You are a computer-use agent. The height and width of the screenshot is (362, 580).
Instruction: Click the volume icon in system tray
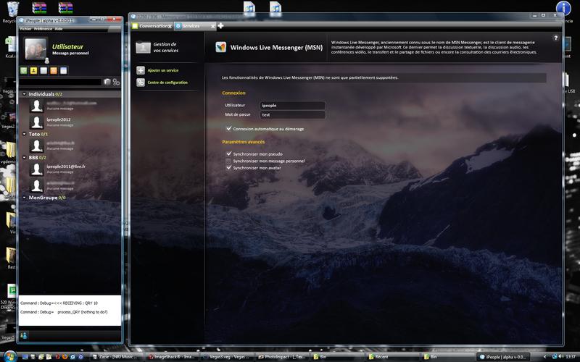[561, 356]
